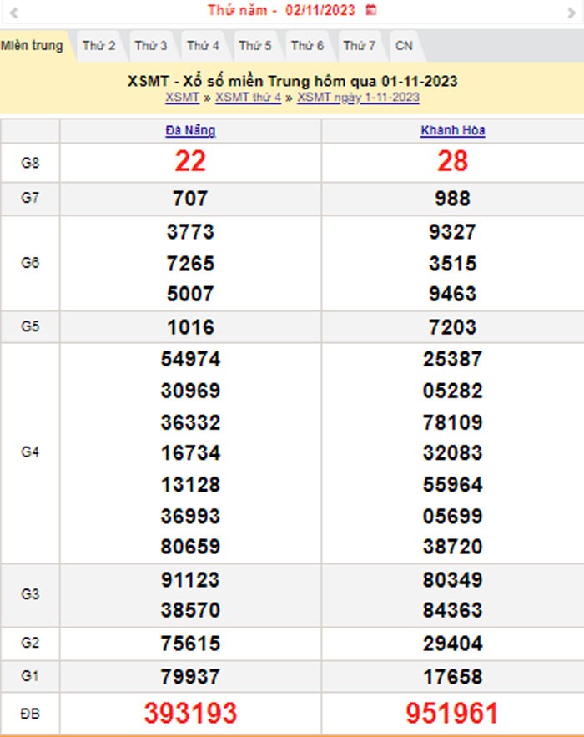Click the next day arrow
The height and width of the screenshot is (737, 584).
click(x=571, y=12)
